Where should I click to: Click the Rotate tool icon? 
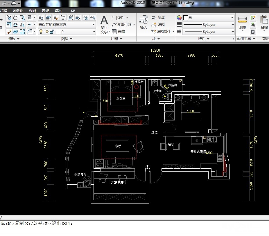tap(15, 18)
